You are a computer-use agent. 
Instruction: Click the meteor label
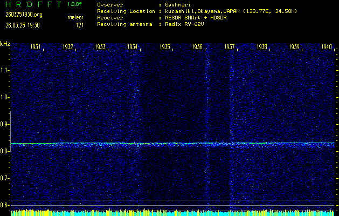[75, 17]
